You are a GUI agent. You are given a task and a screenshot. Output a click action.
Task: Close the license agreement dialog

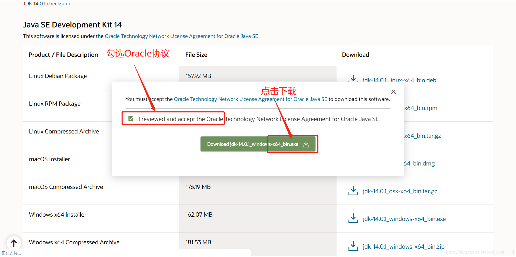(x=393, y=92)
